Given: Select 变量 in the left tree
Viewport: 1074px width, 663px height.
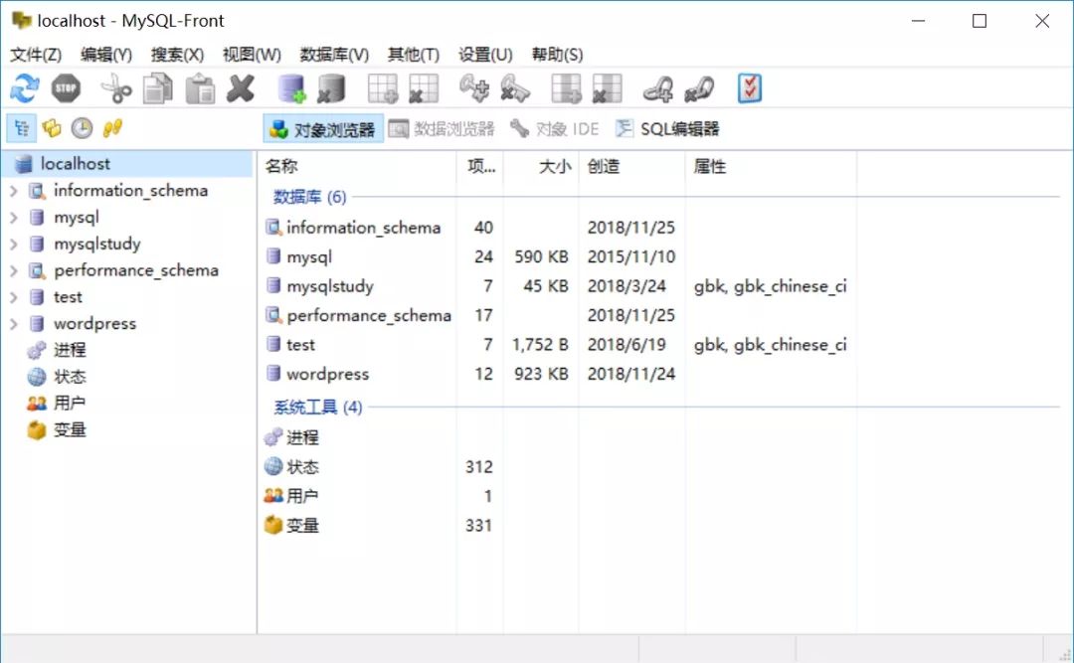Looking at the screenshot, I should point(70,430).
